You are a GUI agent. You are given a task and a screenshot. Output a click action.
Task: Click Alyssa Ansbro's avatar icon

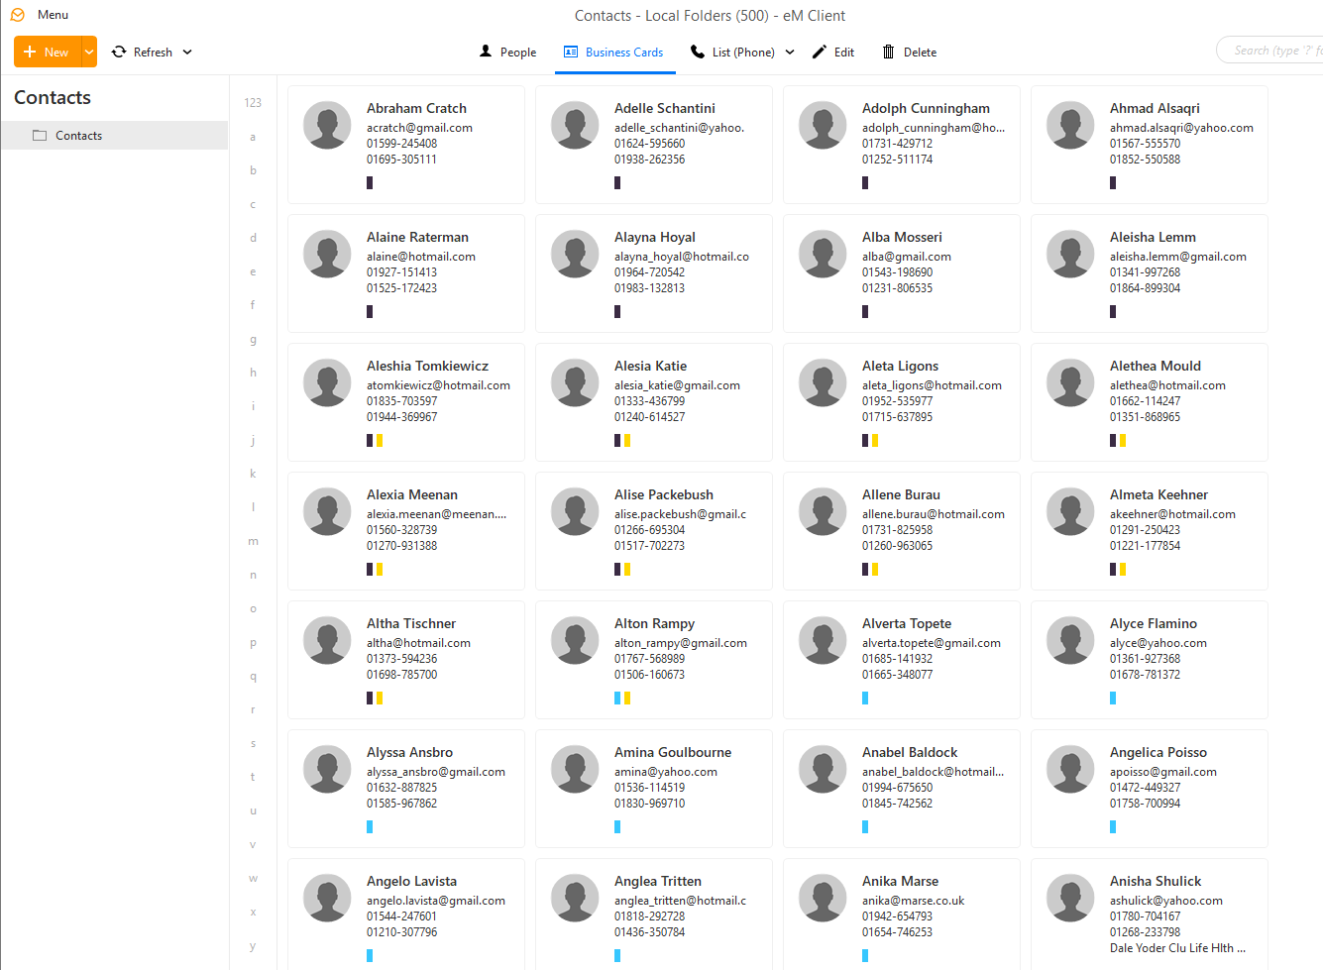[327, 771]
